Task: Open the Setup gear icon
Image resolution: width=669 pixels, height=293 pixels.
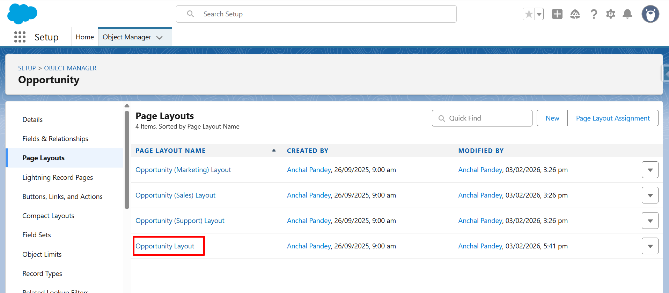Action: coord(610,14)
